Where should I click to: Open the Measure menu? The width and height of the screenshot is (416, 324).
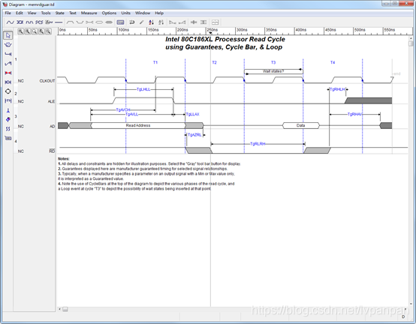pos(89,13)
